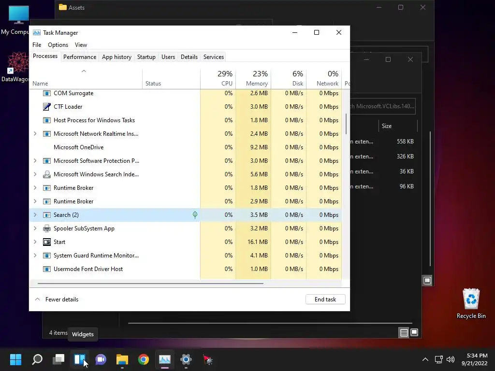The height and width of the screenshot is (371, 495).
Task: Open Settings gear in taskbar
Action: coord(186,359)
